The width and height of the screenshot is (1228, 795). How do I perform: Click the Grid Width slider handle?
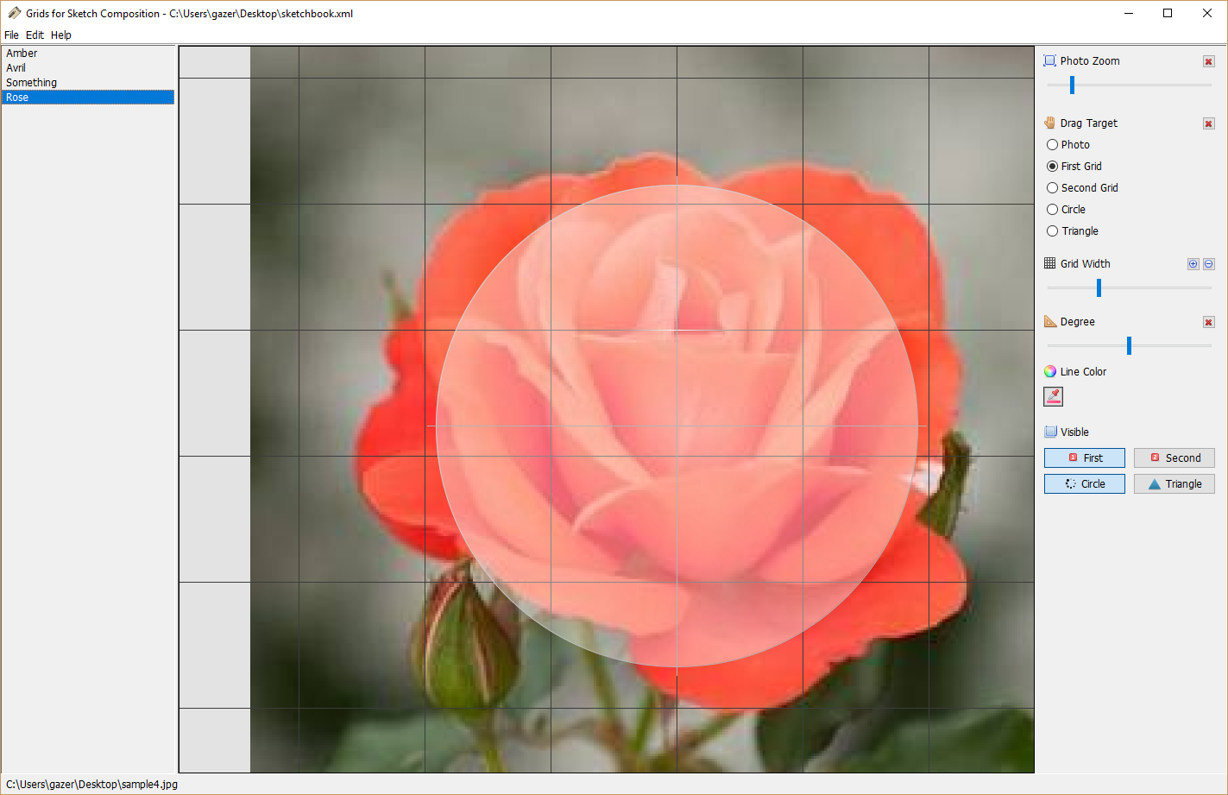pos(1099,287)
